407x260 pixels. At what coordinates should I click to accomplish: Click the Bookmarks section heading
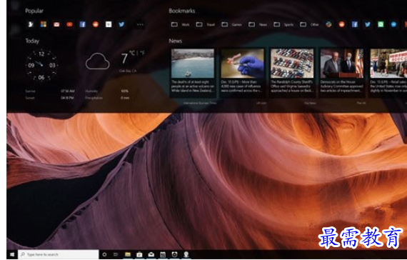click(182, 11)
